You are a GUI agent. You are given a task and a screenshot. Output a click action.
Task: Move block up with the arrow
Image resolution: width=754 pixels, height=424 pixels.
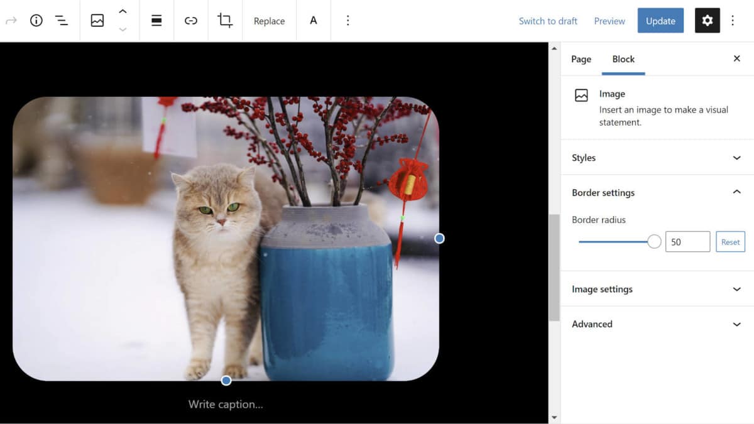click(x=123, y=12)
